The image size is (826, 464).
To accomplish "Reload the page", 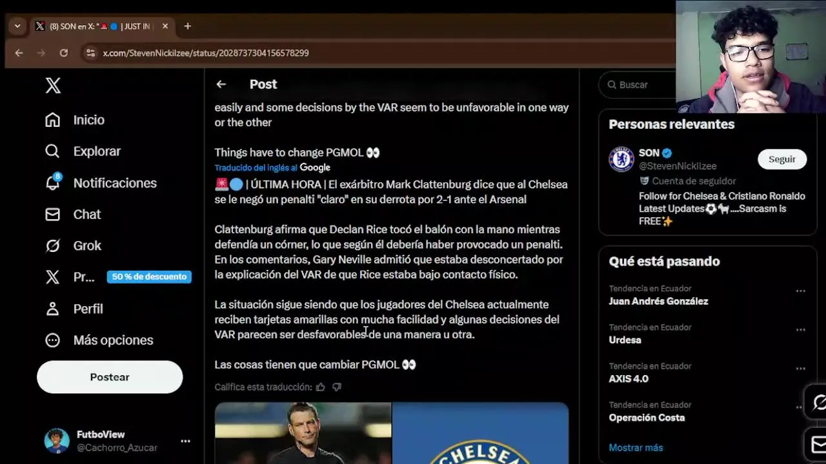I will [x=63, y=53].
